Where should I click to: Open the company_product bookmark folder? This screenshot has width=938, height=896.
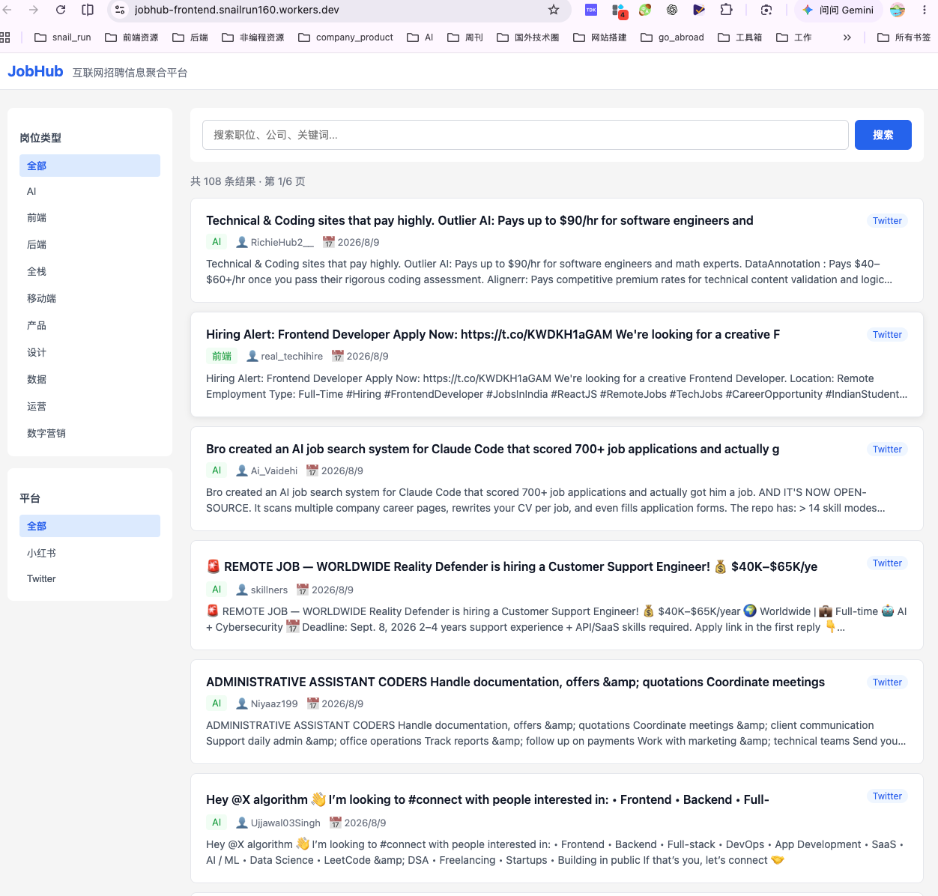(x=345, y=37)
